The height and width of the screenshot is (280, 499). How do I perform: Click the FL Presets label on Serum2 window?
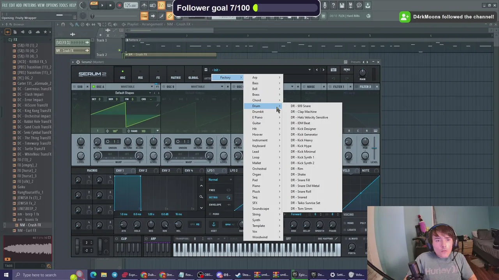point(356,62)
